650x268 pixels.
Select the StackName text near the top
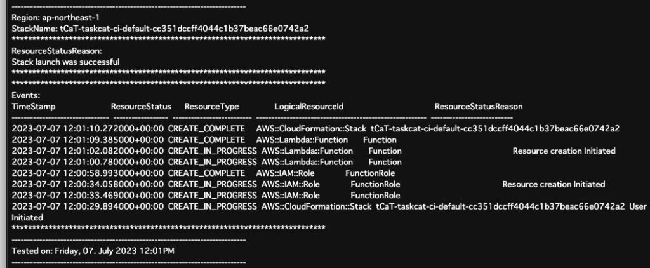[160, 29]
